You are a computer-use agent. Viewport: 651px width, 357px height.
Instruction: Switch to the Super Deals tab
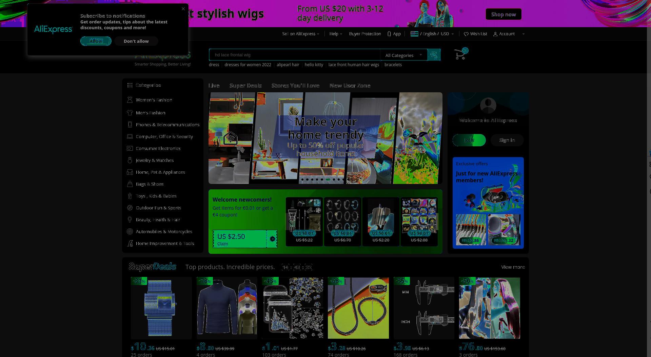245,86
